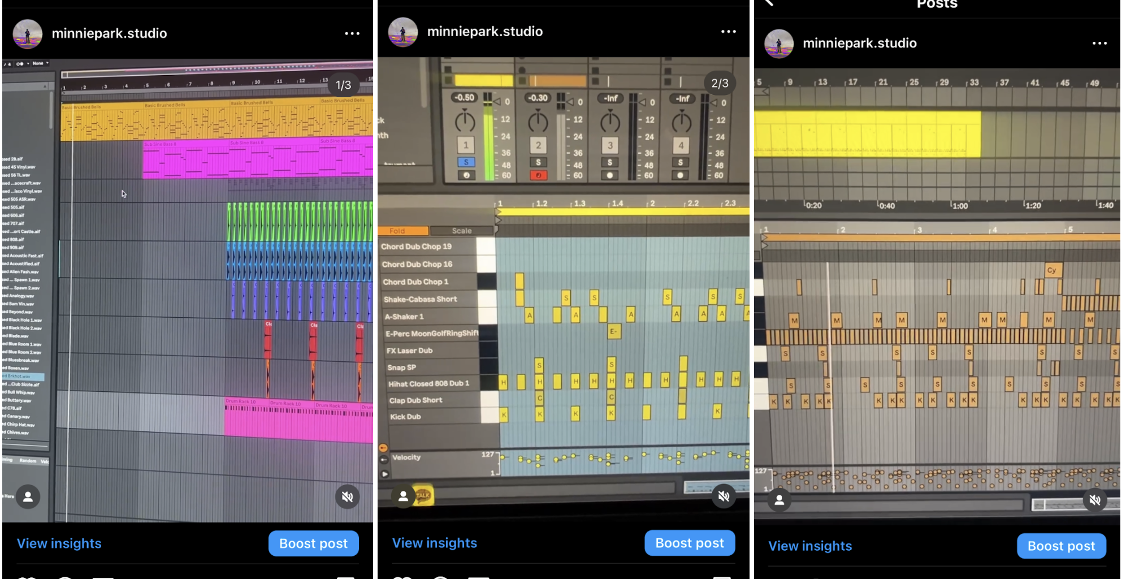Toggle the Solo button on mixer track 2
This screenshot has width=1126, height=579.
click(x=538, y=162)
